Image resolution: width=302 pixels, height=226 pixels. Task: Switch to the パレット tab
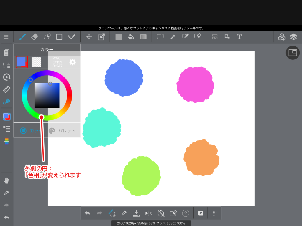pos(62,131)
